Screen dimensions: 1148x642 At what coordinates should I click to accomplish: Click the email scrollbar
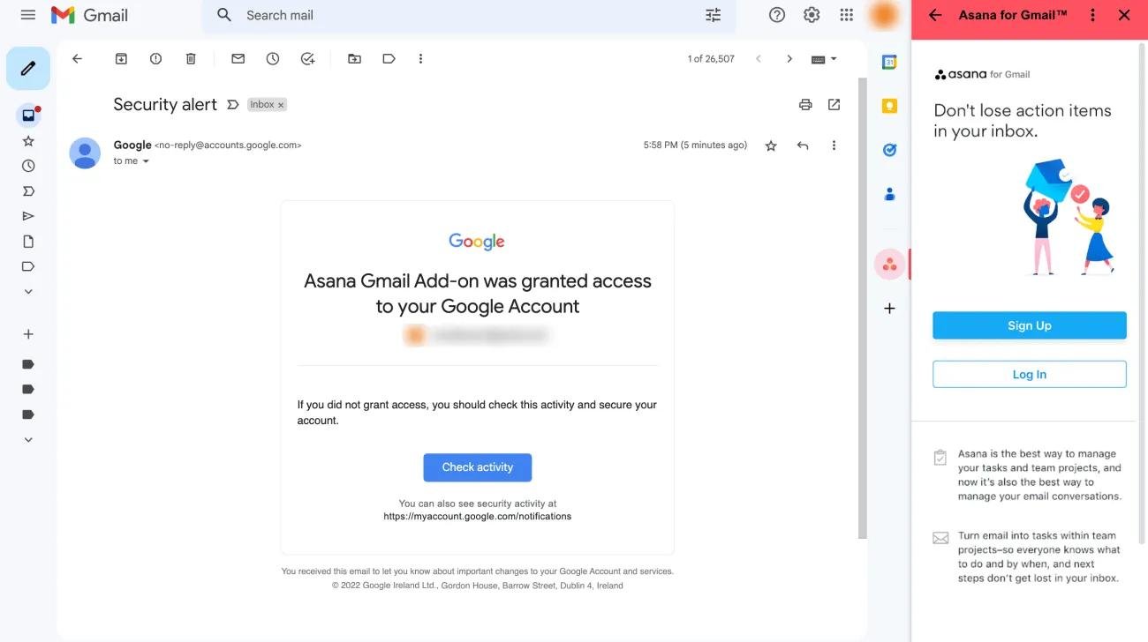click(x=862, y=309)
